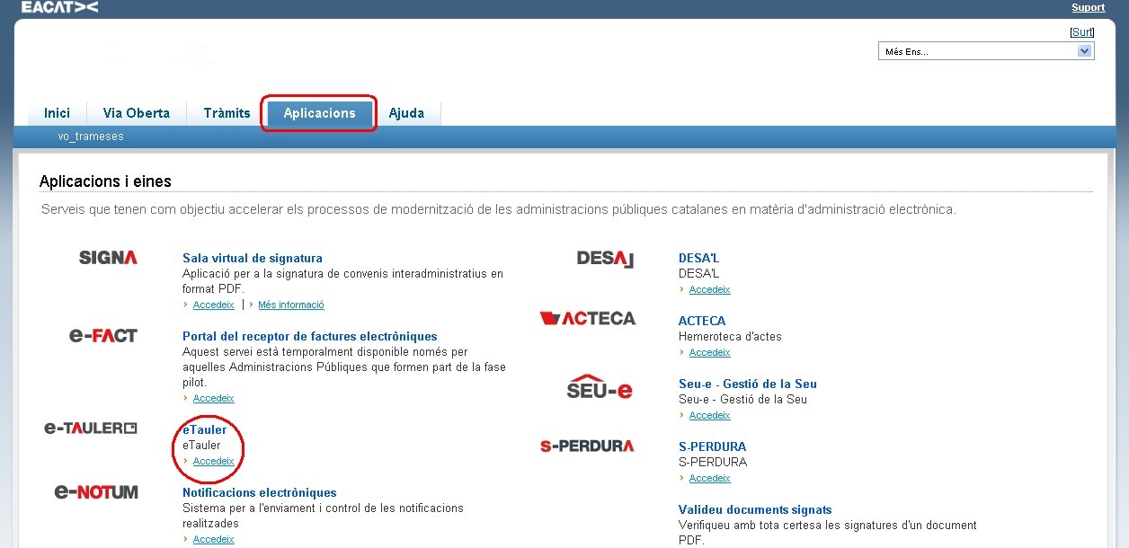Open the 'Més Ens...' dropdown
Viewport: 1129px width, 548px height.
[986, 51]
